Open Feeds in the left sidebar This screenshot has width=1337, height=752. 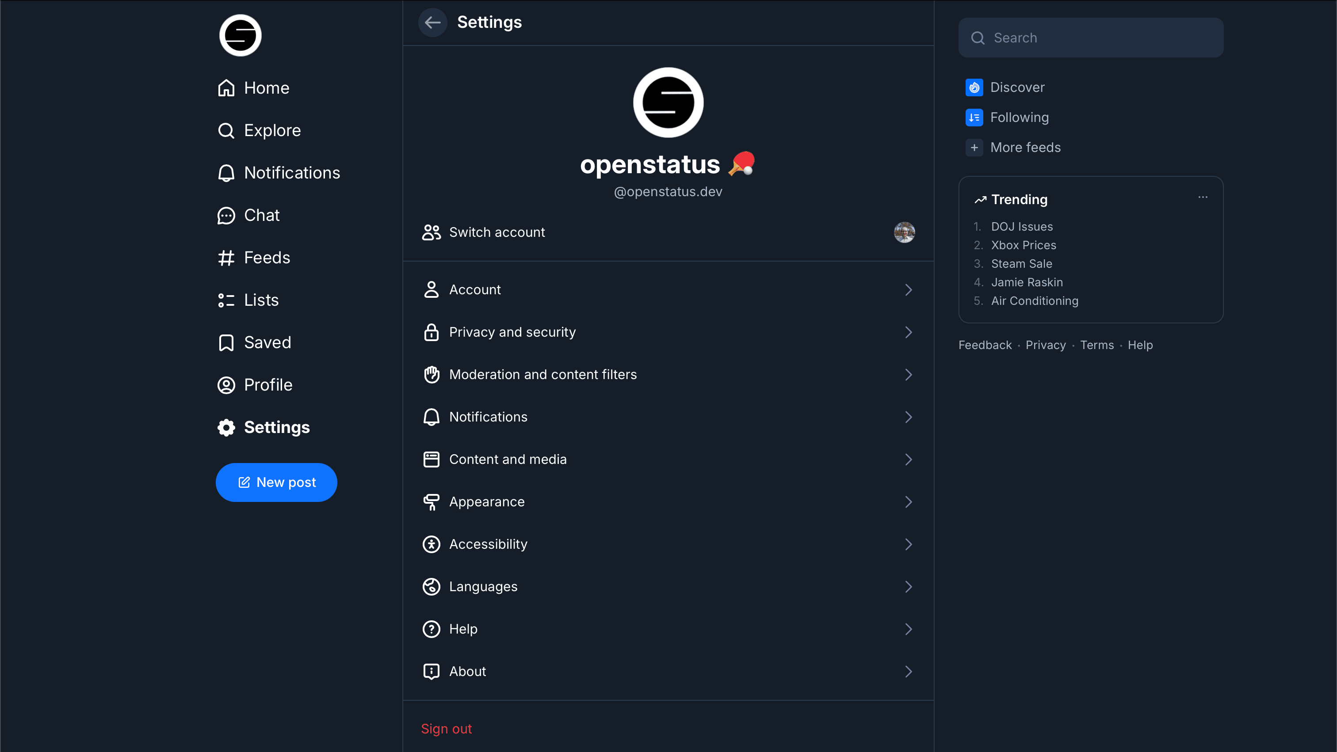[x=253, y=258]
